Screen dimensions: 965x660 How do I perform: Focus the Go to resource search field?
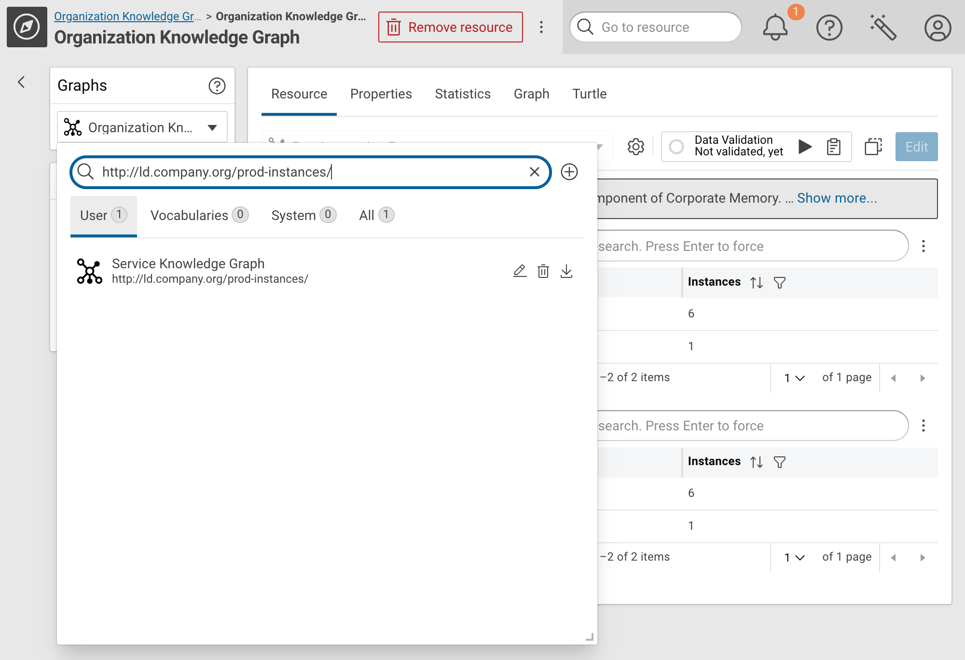point(655,27)
